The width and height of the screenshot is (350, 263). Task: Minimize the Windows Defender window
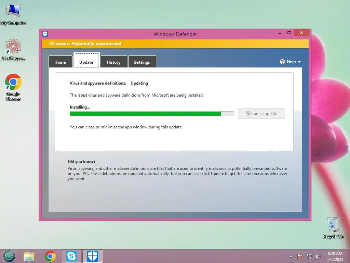[280, 33]
